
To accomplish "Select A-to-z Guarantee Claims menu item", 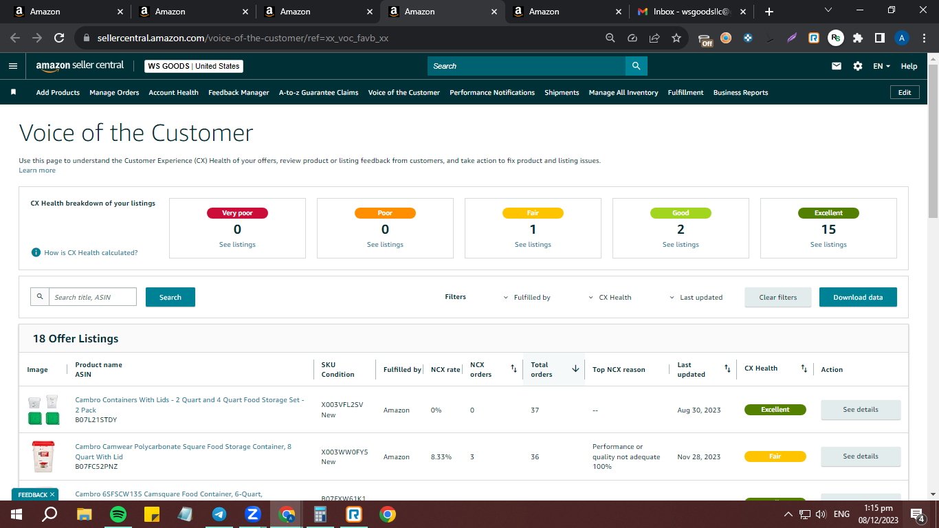I will [318, 92].
